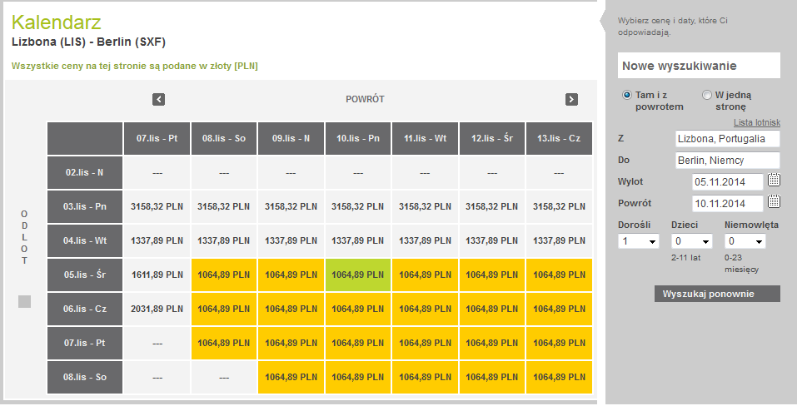
Task: Select green highlighted 1064,89 PLN fare cell
Action: [x=358, y=275]
